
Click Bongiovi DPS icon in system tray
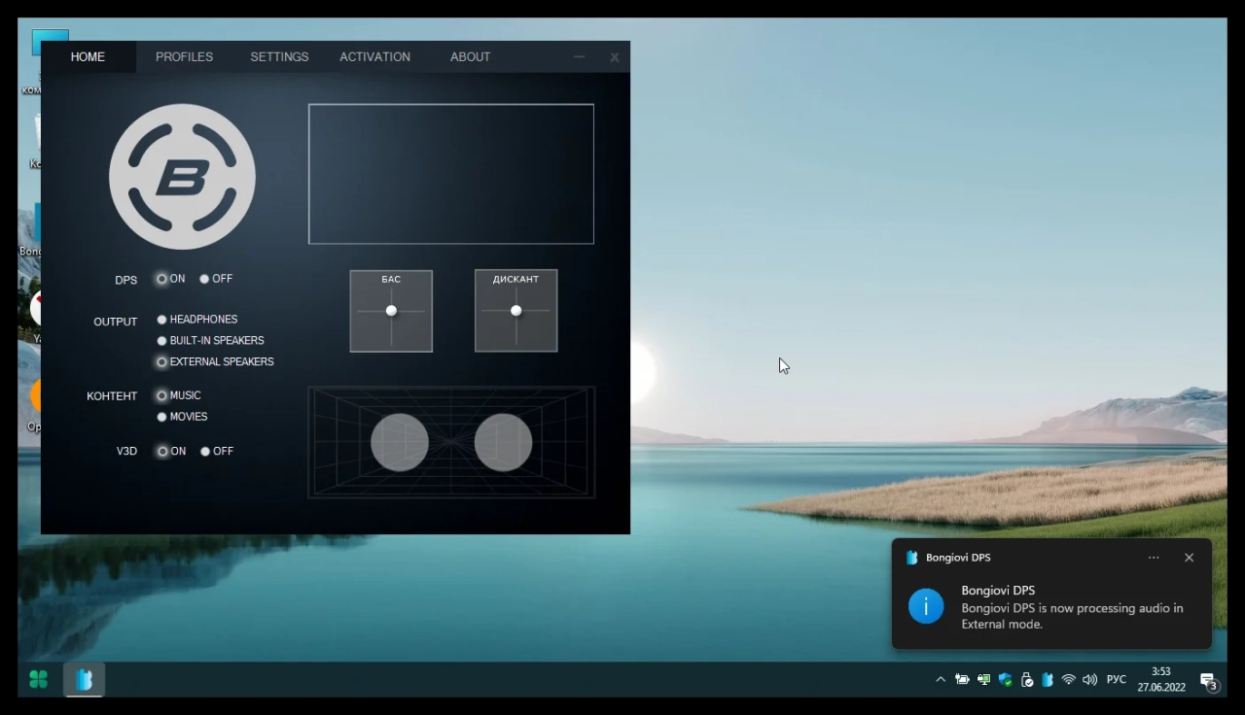(x=1048, y=680)
